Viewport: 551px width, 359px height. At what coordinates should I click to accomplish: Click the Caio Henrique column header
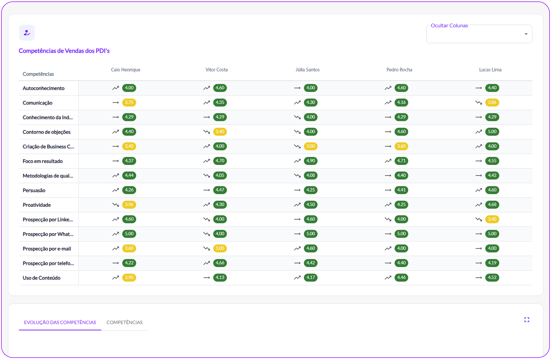click(125, 70)
